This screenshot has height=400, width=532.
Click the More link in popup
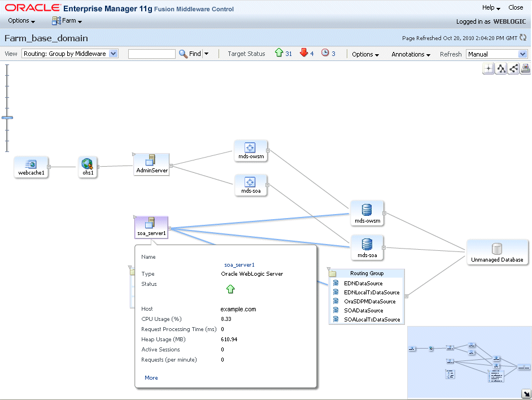151,377
